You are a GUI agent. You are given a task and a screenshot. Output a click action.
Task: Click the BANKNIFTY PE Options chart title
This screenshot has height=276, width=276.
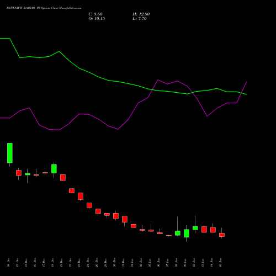pos(44,8)
